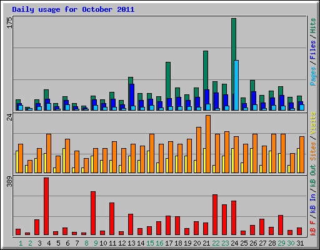Click day label 9 on the x-axis

click(x=96, y=243)
